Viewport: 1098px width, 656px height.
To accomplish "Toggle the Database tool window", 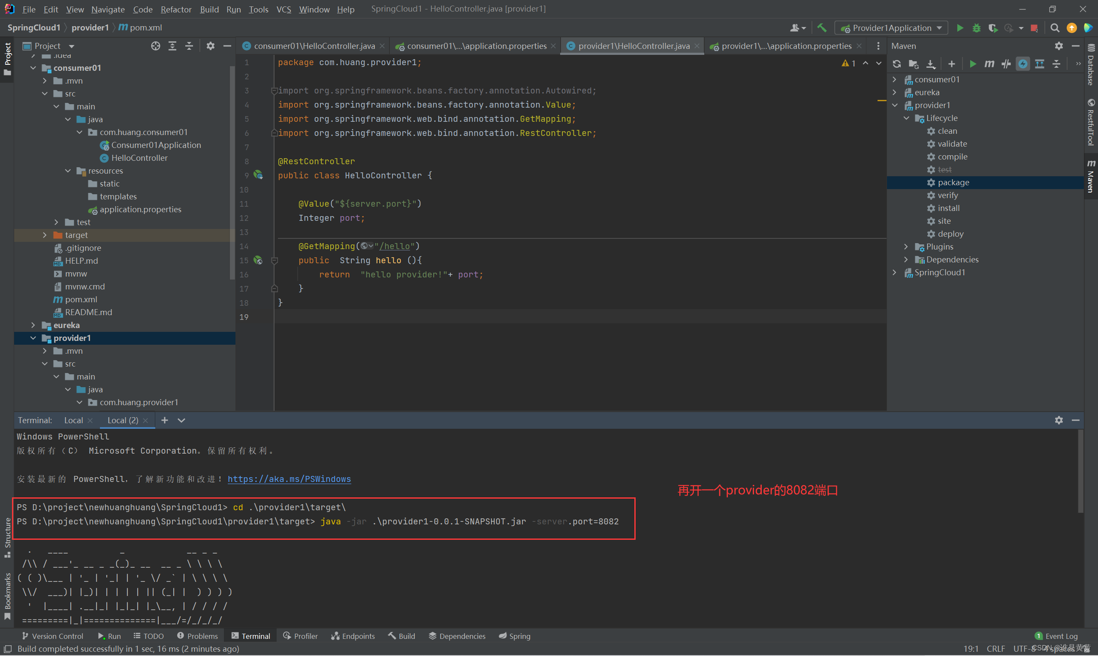I will 1091,65.
